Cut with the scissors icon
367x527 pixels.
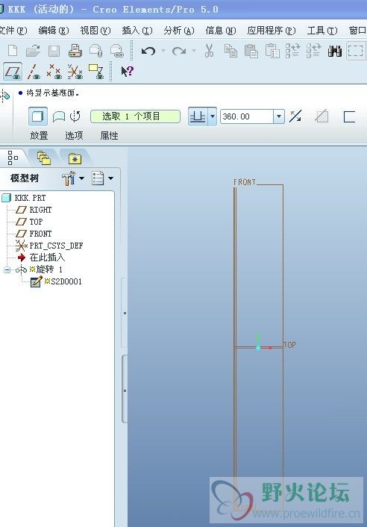(209, 51)
